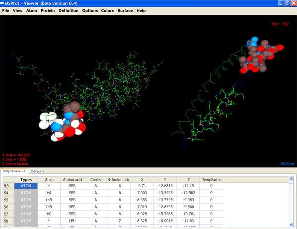
Task: Open the File menu
Action: tap(5, 11)
